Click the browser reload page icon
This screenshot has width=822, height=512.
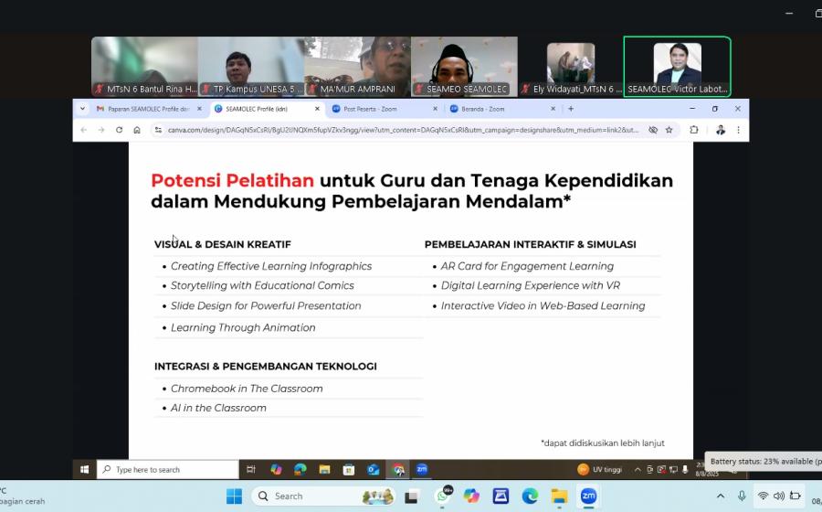point(119,130)
